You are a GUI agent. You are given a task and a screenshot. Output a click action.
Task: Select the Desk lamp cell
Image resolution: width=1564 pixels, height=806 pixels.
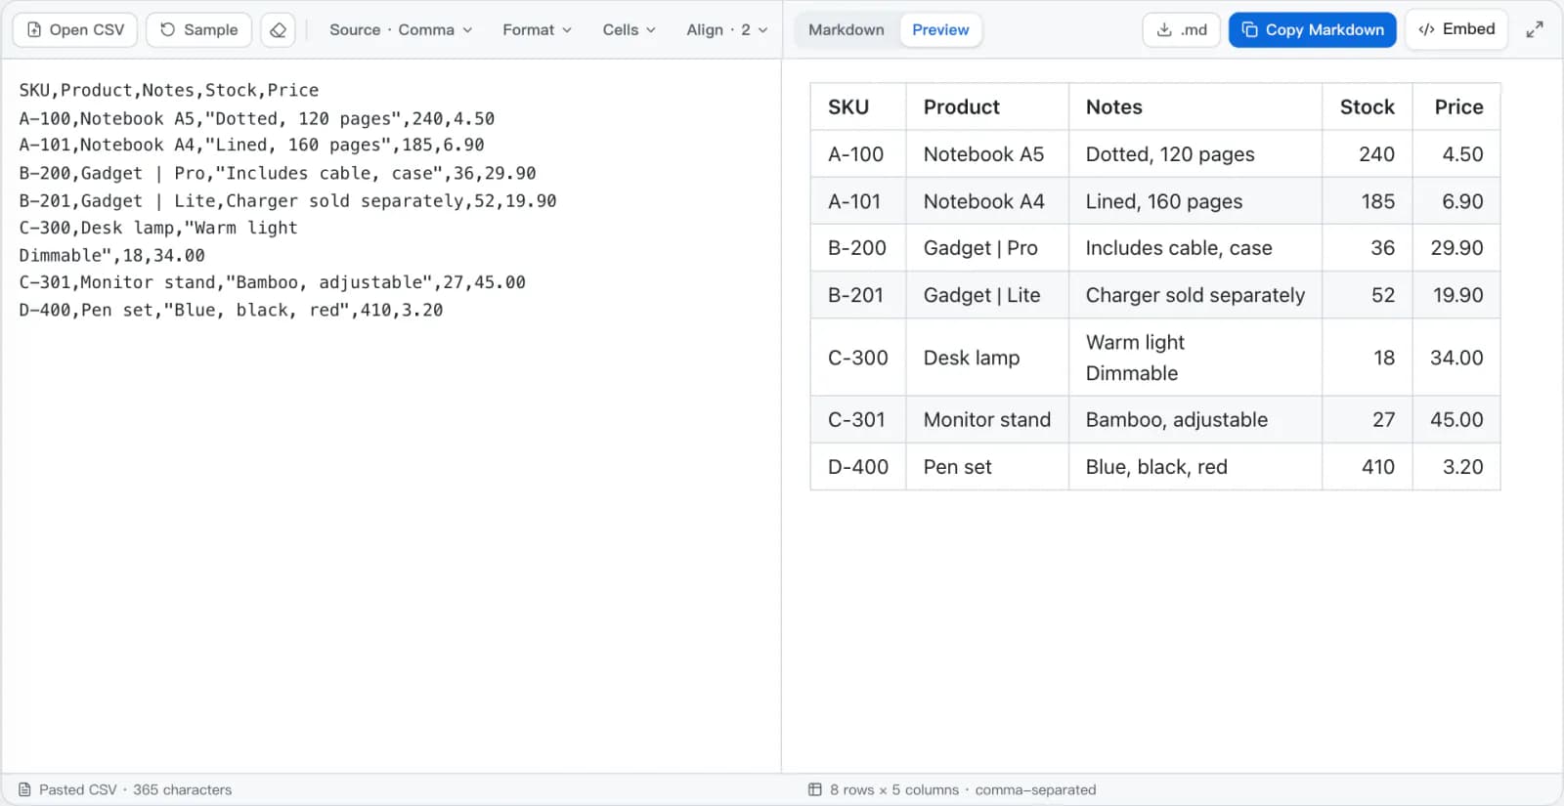[x=987, y=358]
